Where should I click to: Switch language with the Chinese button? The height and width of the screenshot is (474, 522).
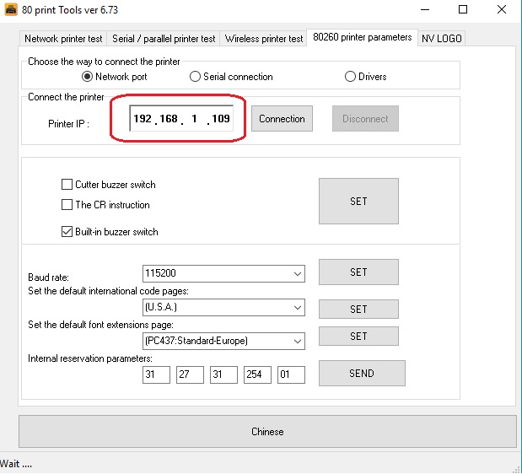267,432
